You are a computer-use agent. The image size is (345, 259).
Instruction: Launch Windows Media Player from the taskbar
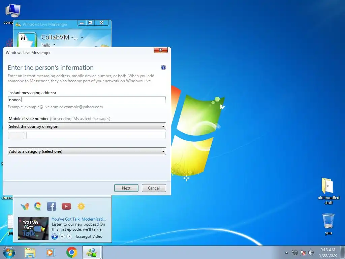tap(51, 253)
